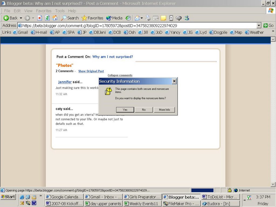Image resolution: width=276 pixels, height=207 pixels.
Task: Expand the Address bar dropdown
Action: (259, 26)
